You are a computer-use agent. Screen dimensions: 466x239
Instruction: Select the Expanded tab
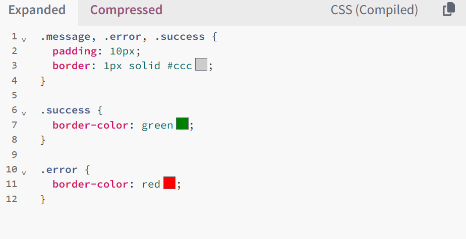click(x=37, y=10)
